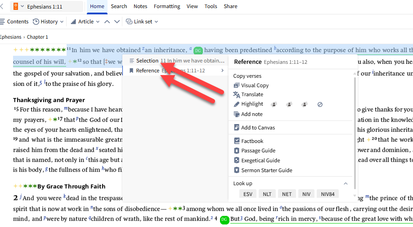The width and height of the screenshot is (413, 227).
Task: Expand the Article dropdown
Action: pyautogui.click(x=98, y=22)
